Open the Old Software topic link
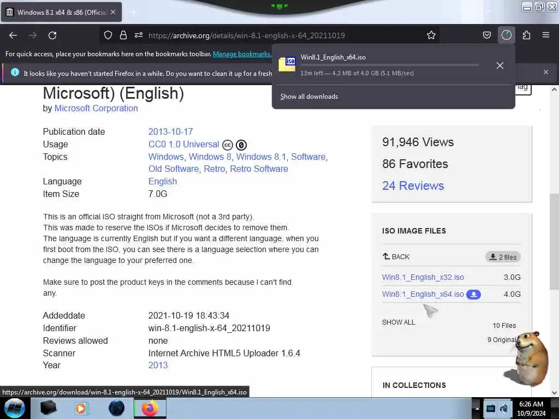The height and width of the screenshot is (419, 559). (174, 169)
